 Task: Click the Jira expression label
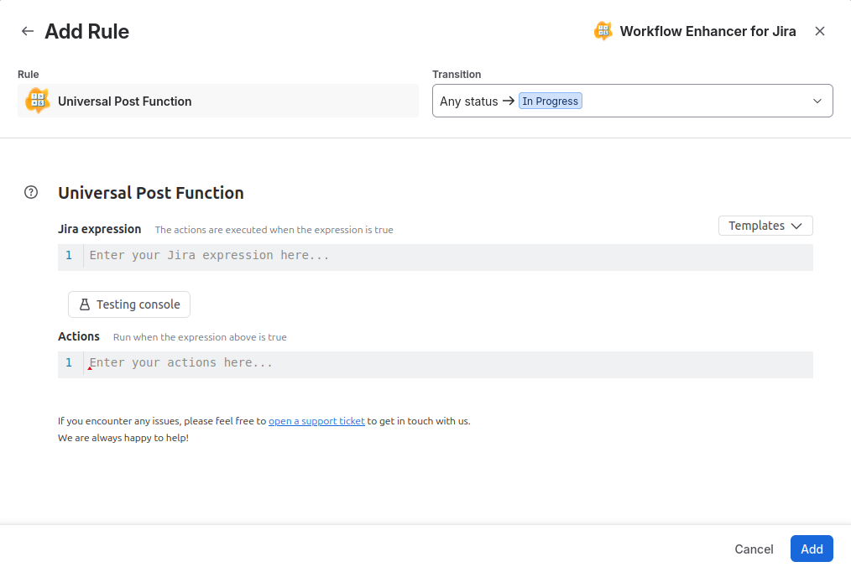pyautogui.click(x=99, y=229)
